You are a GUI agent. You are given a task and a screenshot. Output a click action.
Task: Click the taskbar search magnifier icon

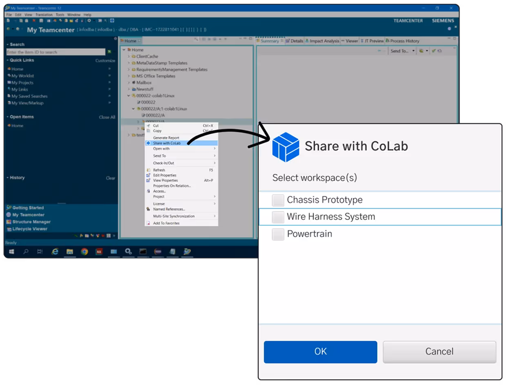click(26, 252)
